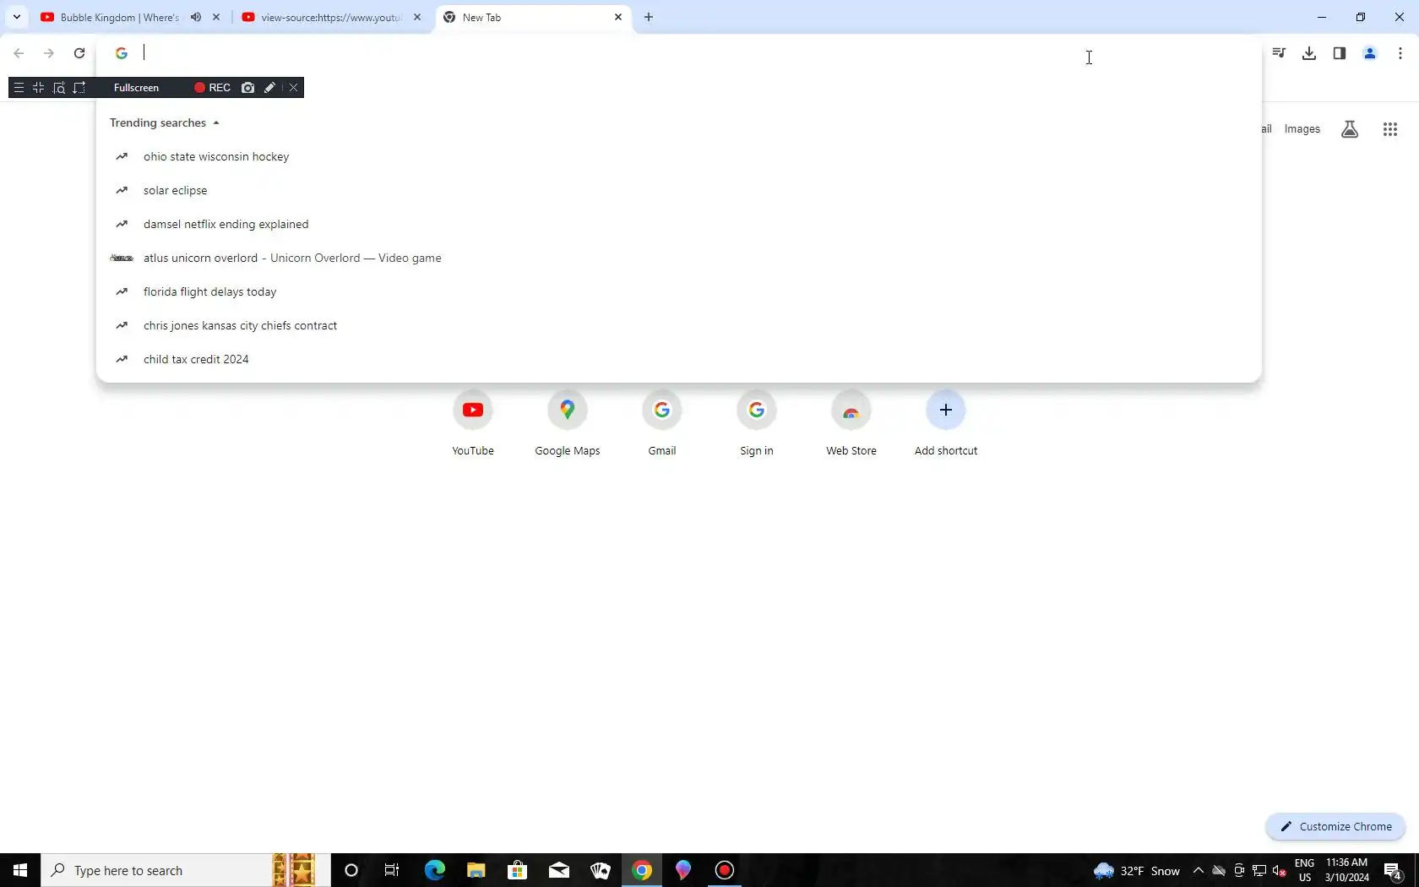The width and height of the screenshot is (1419, 887).
Task: Select the recorder window-capture icon
Action: click(x=59, y=88)
